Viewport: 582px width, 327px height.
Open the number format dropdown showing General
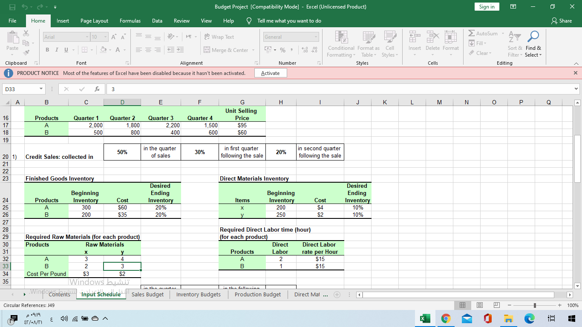click(316, 37)
